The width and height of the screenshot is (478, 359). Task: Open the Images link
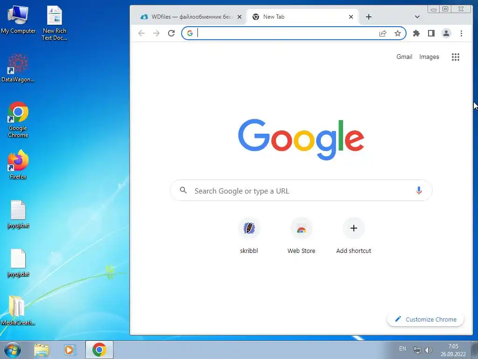pyautogui.click(x=429, y=57)
